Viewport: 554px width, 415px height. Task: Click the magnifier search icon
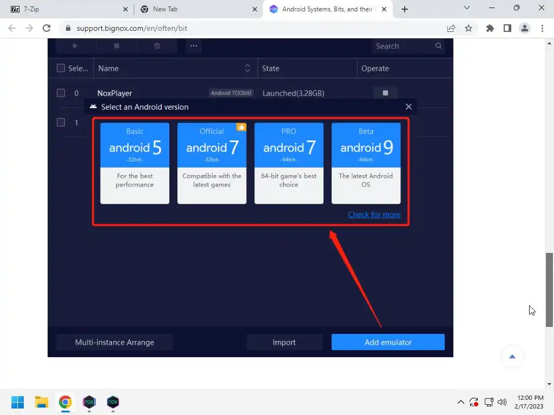click(438, 46)
